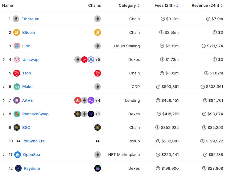Expand the PancakeSwap row details

tap(4, 114)
